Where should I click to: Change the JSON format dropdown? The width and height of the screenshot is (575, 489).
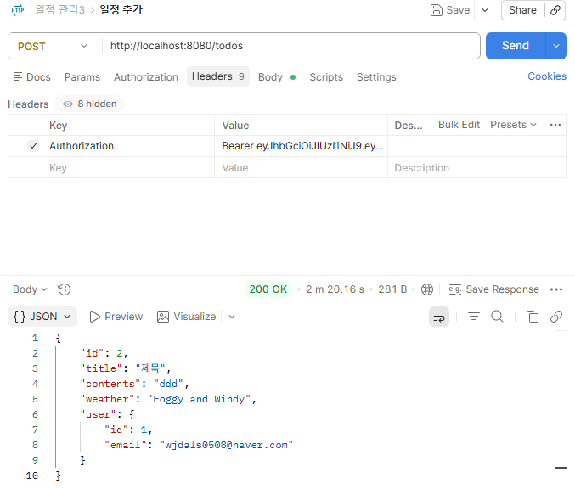pos(42,317)
